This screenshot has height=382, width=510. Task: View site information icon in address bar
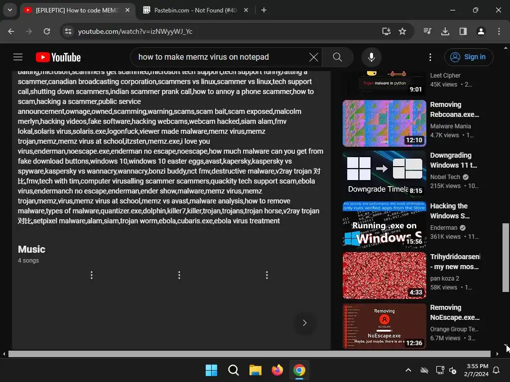click(68, 31)
